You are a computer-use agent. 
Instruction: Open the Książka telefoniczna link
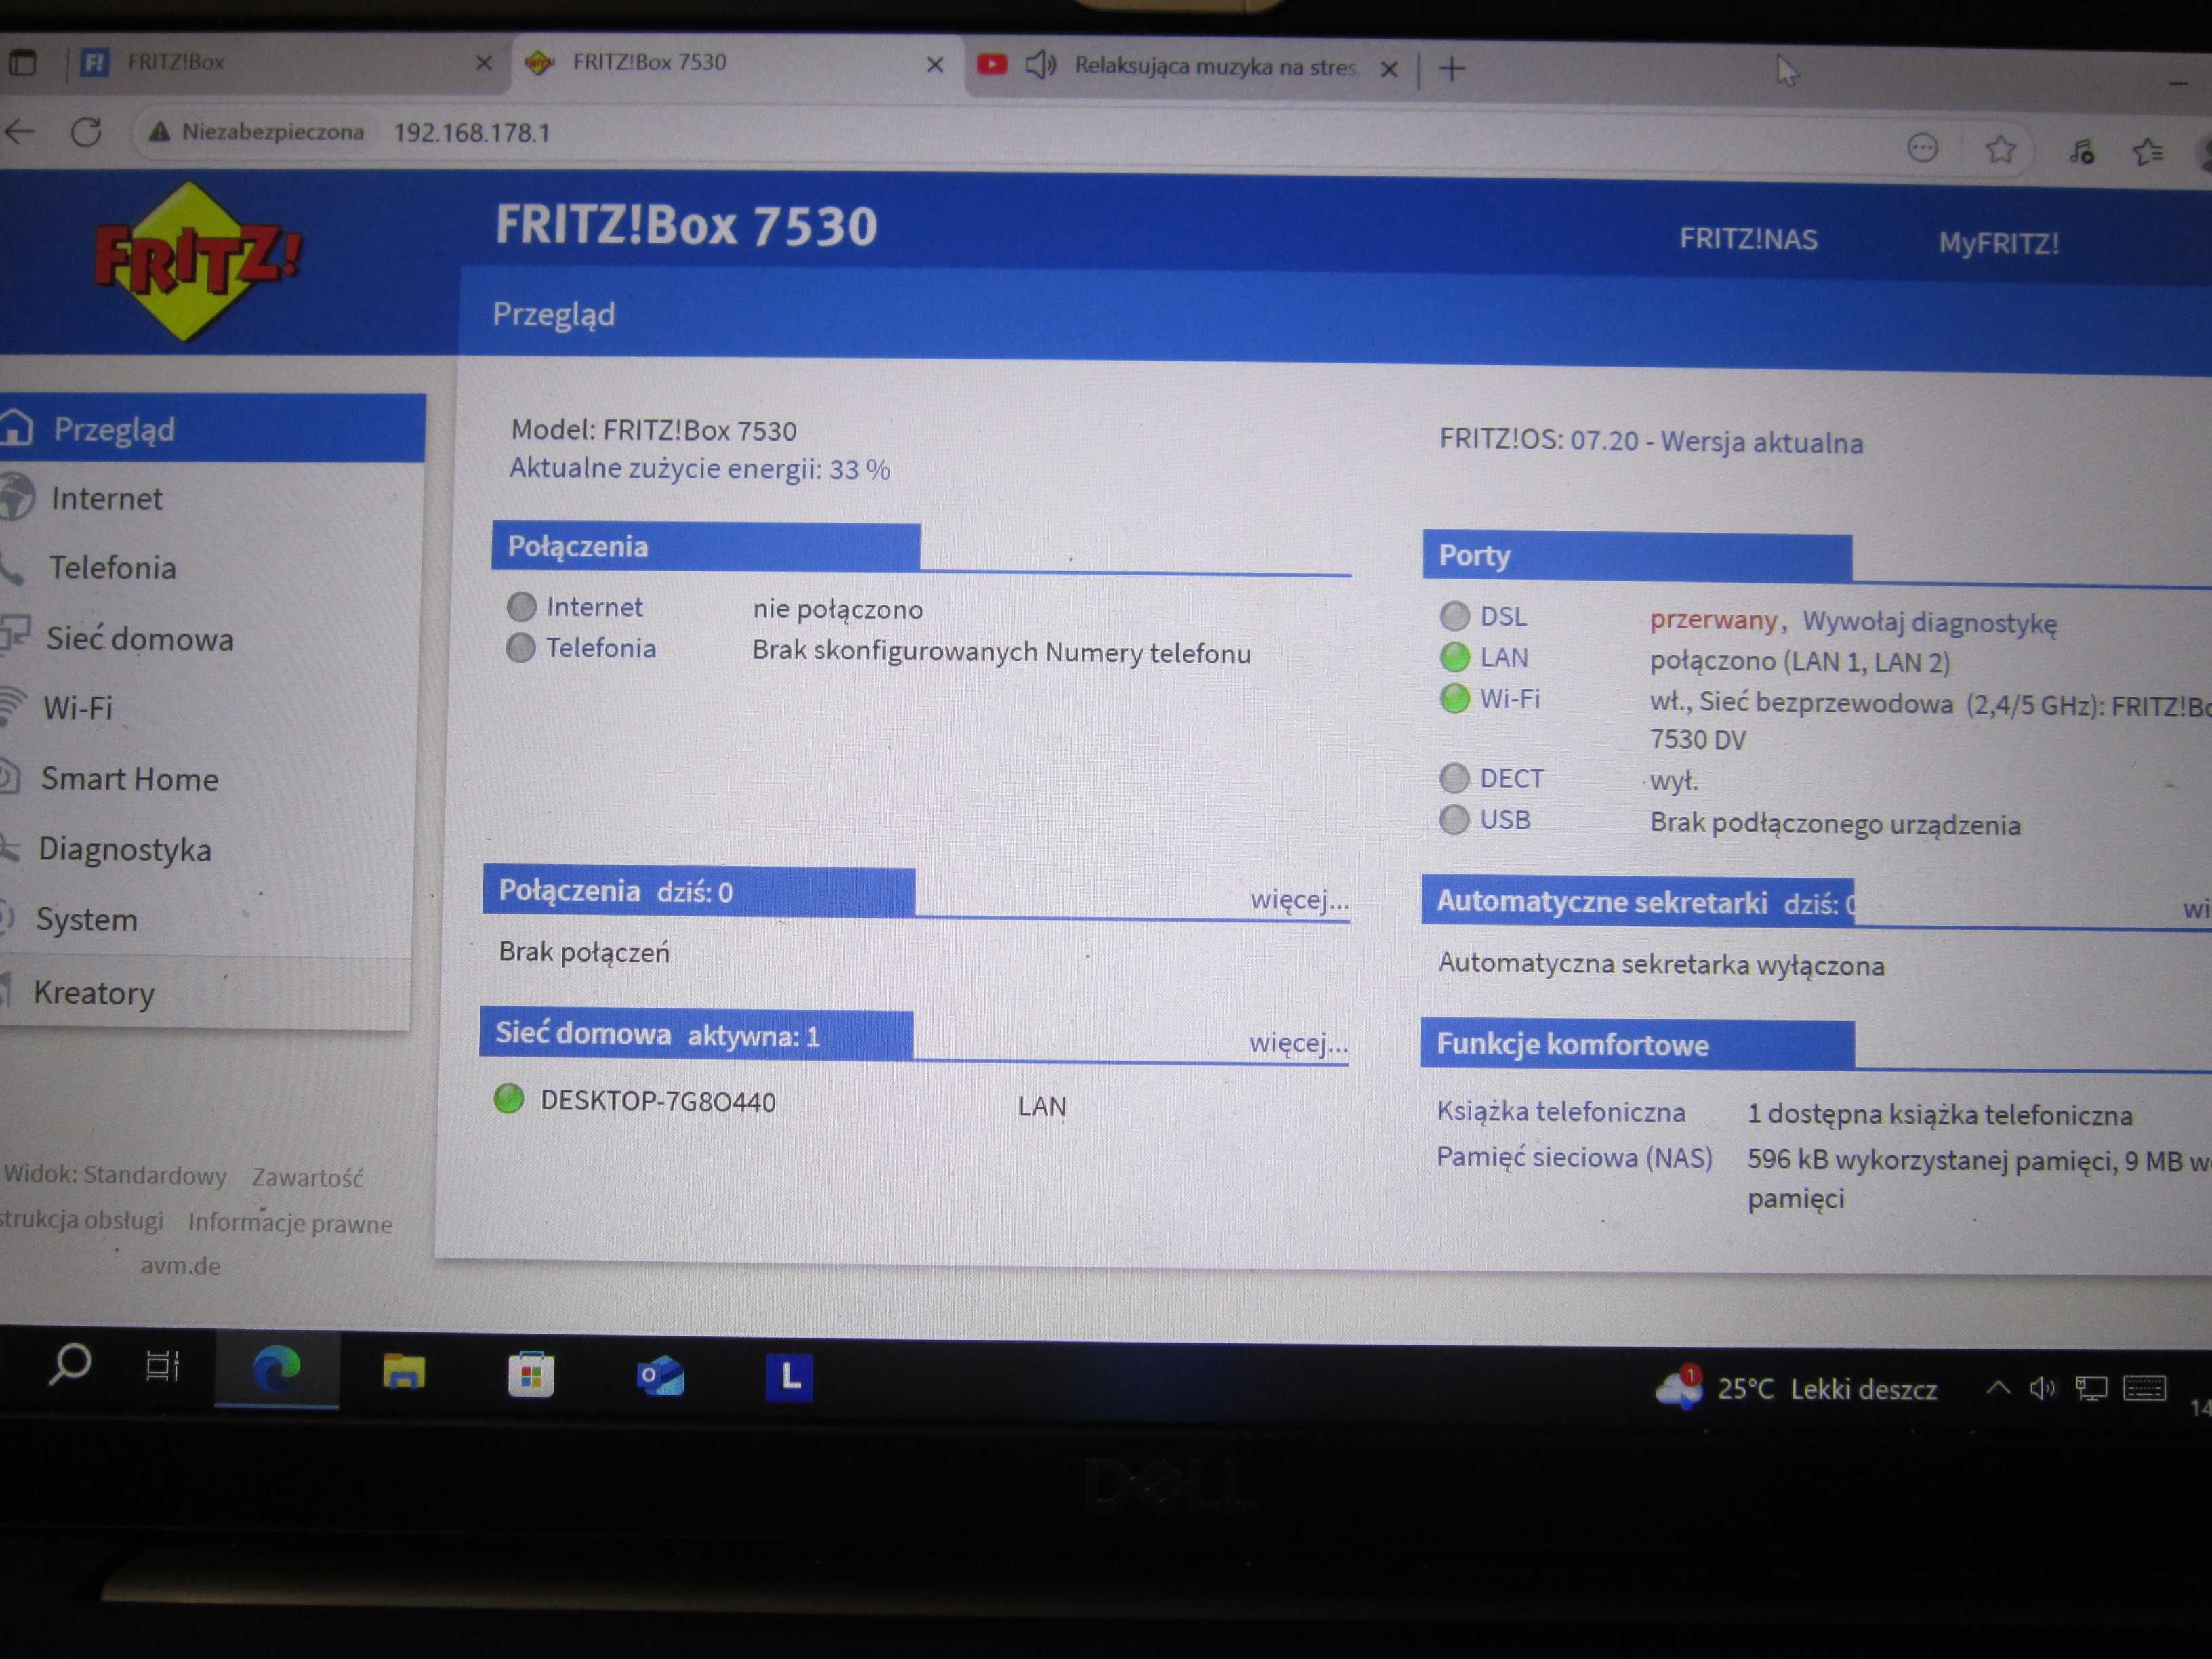pyautogui.click(x=1561, y=1111)
